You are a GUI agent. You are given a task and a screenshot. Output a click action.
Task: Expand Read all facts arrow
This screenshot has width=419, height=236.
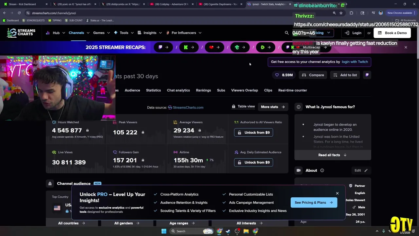tap(333, 155)
